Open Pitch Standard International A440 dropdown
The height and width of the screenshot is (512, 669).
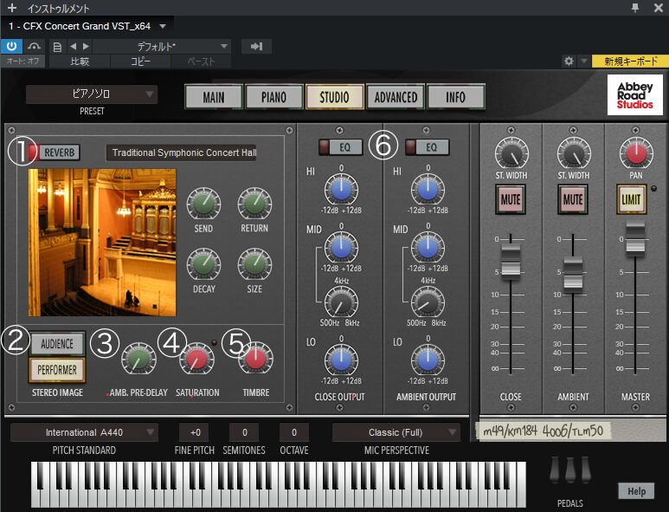(x=84, y=432)
